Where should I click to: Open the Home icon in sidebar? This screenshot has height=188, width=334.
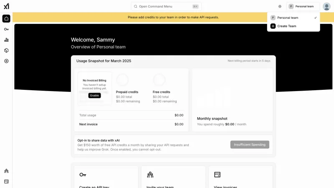6,18
